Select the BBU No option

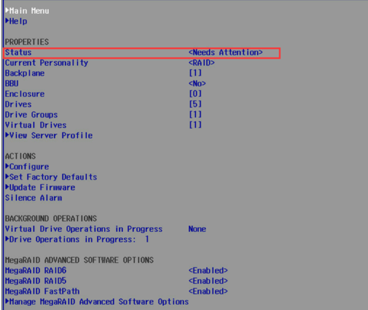tap(197, 83)
